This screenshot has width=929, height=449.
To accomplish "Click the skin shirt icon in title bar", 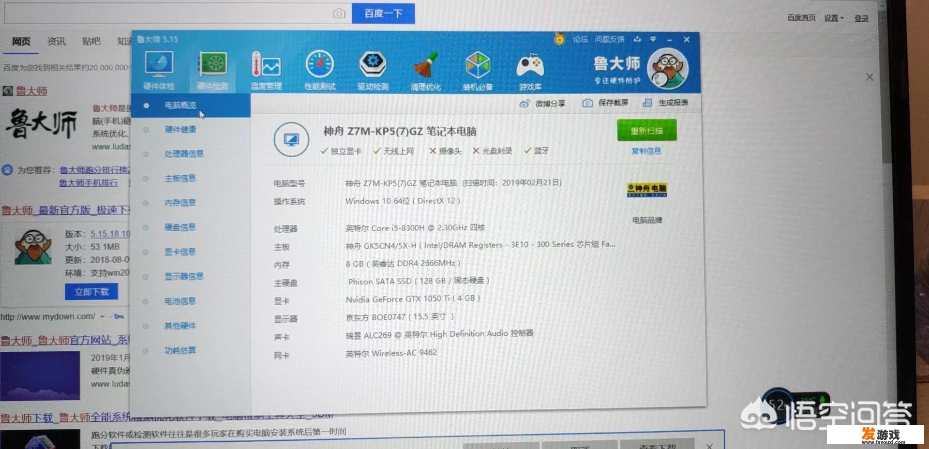I will pos(637,39).
